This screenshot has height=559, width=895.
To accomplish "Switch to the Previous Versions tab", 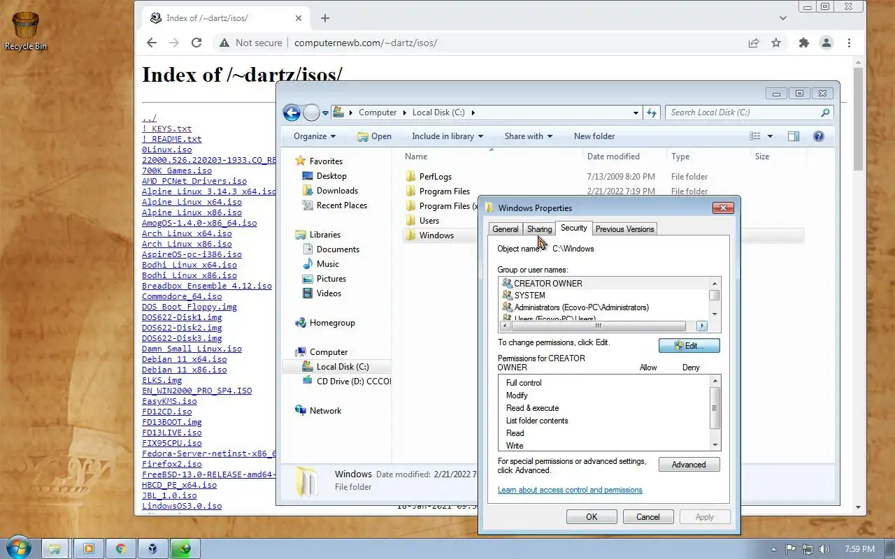I will pyautogui.click(x=625, y=229).
